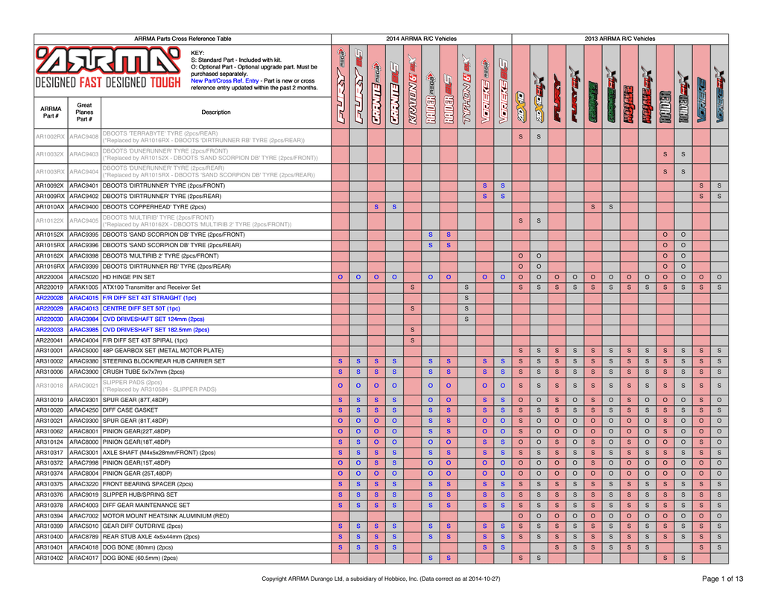The image size is (763, 589).
Task: Select part number AR220028
Action: point(50,298)
